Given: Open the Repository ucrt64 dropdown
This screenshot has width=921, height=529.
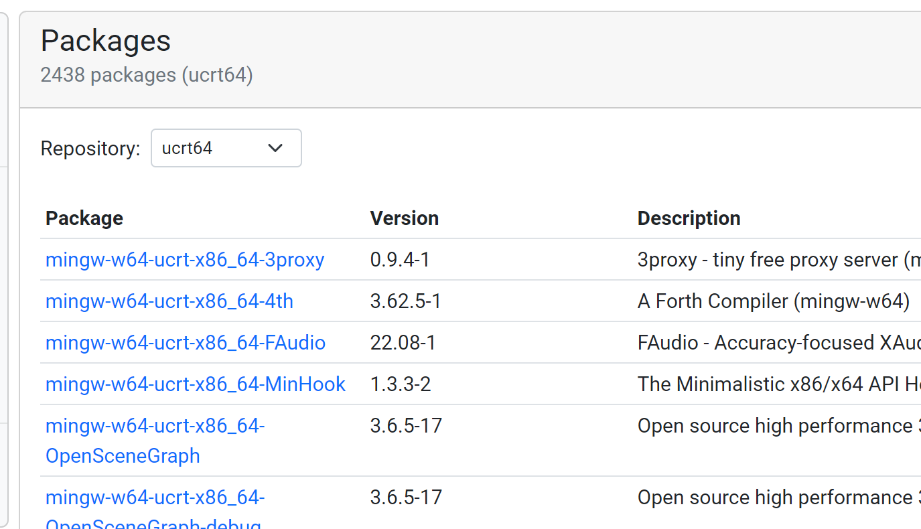Looking at the screenshot, I should pyautogui.click(x=226, y=148).
